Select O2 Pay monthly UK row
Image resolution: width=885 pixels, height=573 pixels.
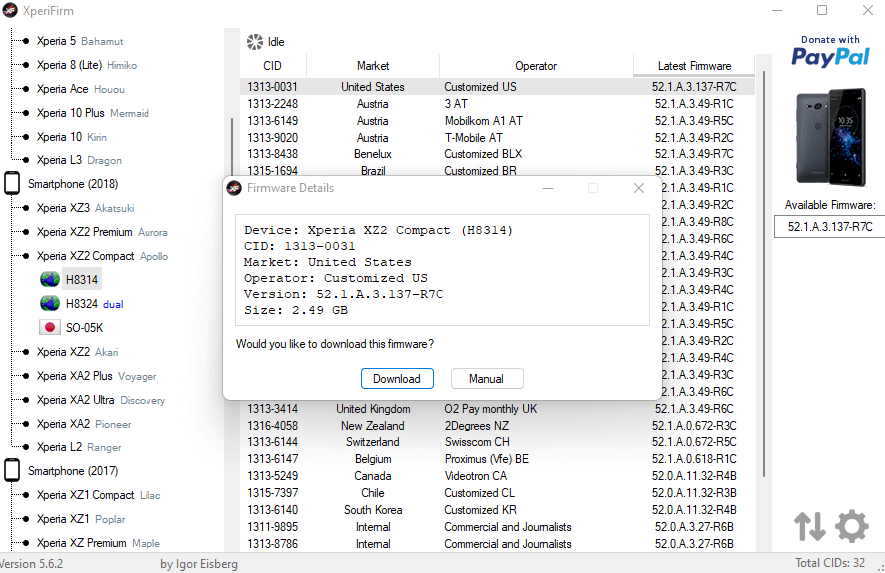click(x=497, y=409)
